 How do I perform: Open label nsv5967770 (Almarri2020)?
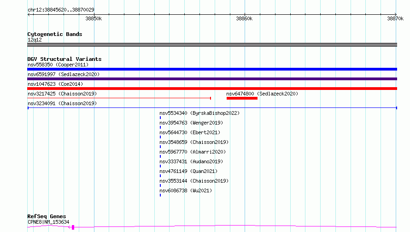193,152
